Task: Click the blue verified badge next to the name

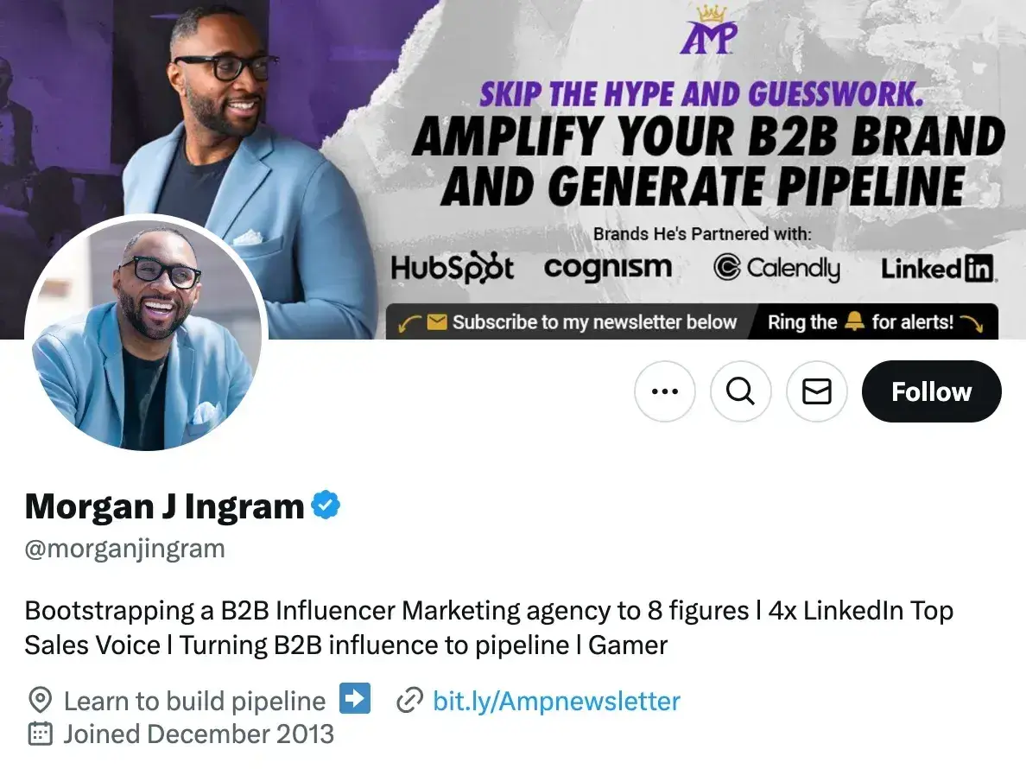Action: pyautogui.click(x=324, y=505)
